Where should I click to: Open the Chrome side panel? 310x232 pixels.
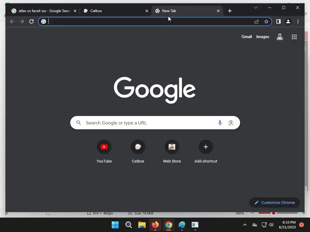click(x=279, y=21)
